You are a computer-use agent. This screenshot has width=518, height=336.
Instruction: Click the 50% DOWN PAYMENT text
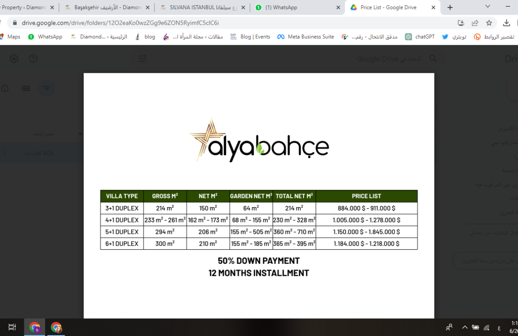pos(259,261)
